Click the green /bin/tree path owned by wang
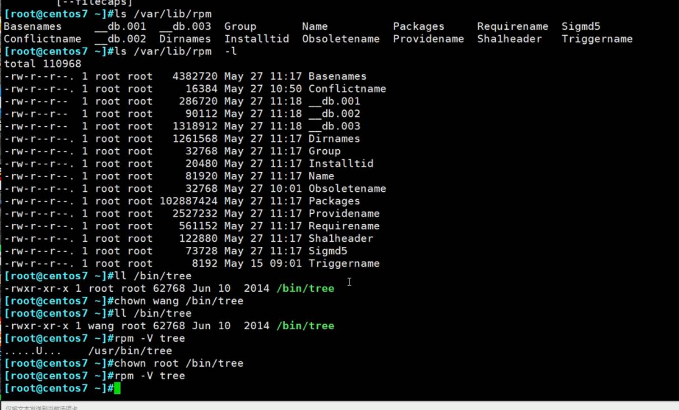The height and width of the screenshot is (410, 679). pyautogui.click(x=305, y=326)
